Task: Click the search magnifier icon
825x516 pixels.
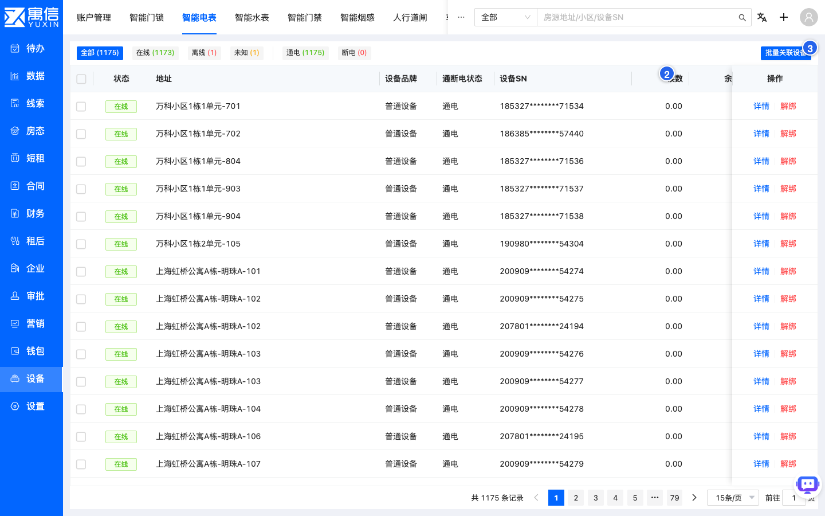Action: coord(742,18)
